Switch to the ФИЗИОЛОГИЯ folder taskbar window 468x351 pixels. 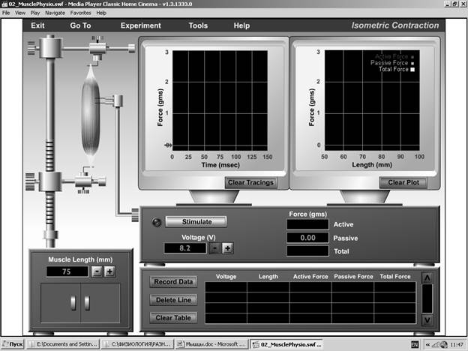pyautogui.click(x=137, y=344)
